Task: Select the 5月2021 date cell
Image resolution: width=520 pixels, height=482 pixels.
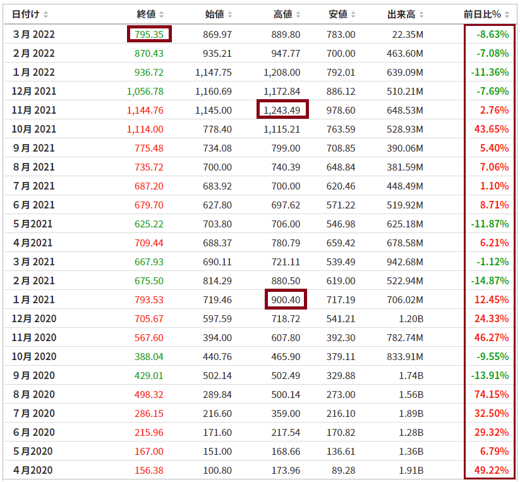Action: (x=33, y=224)
